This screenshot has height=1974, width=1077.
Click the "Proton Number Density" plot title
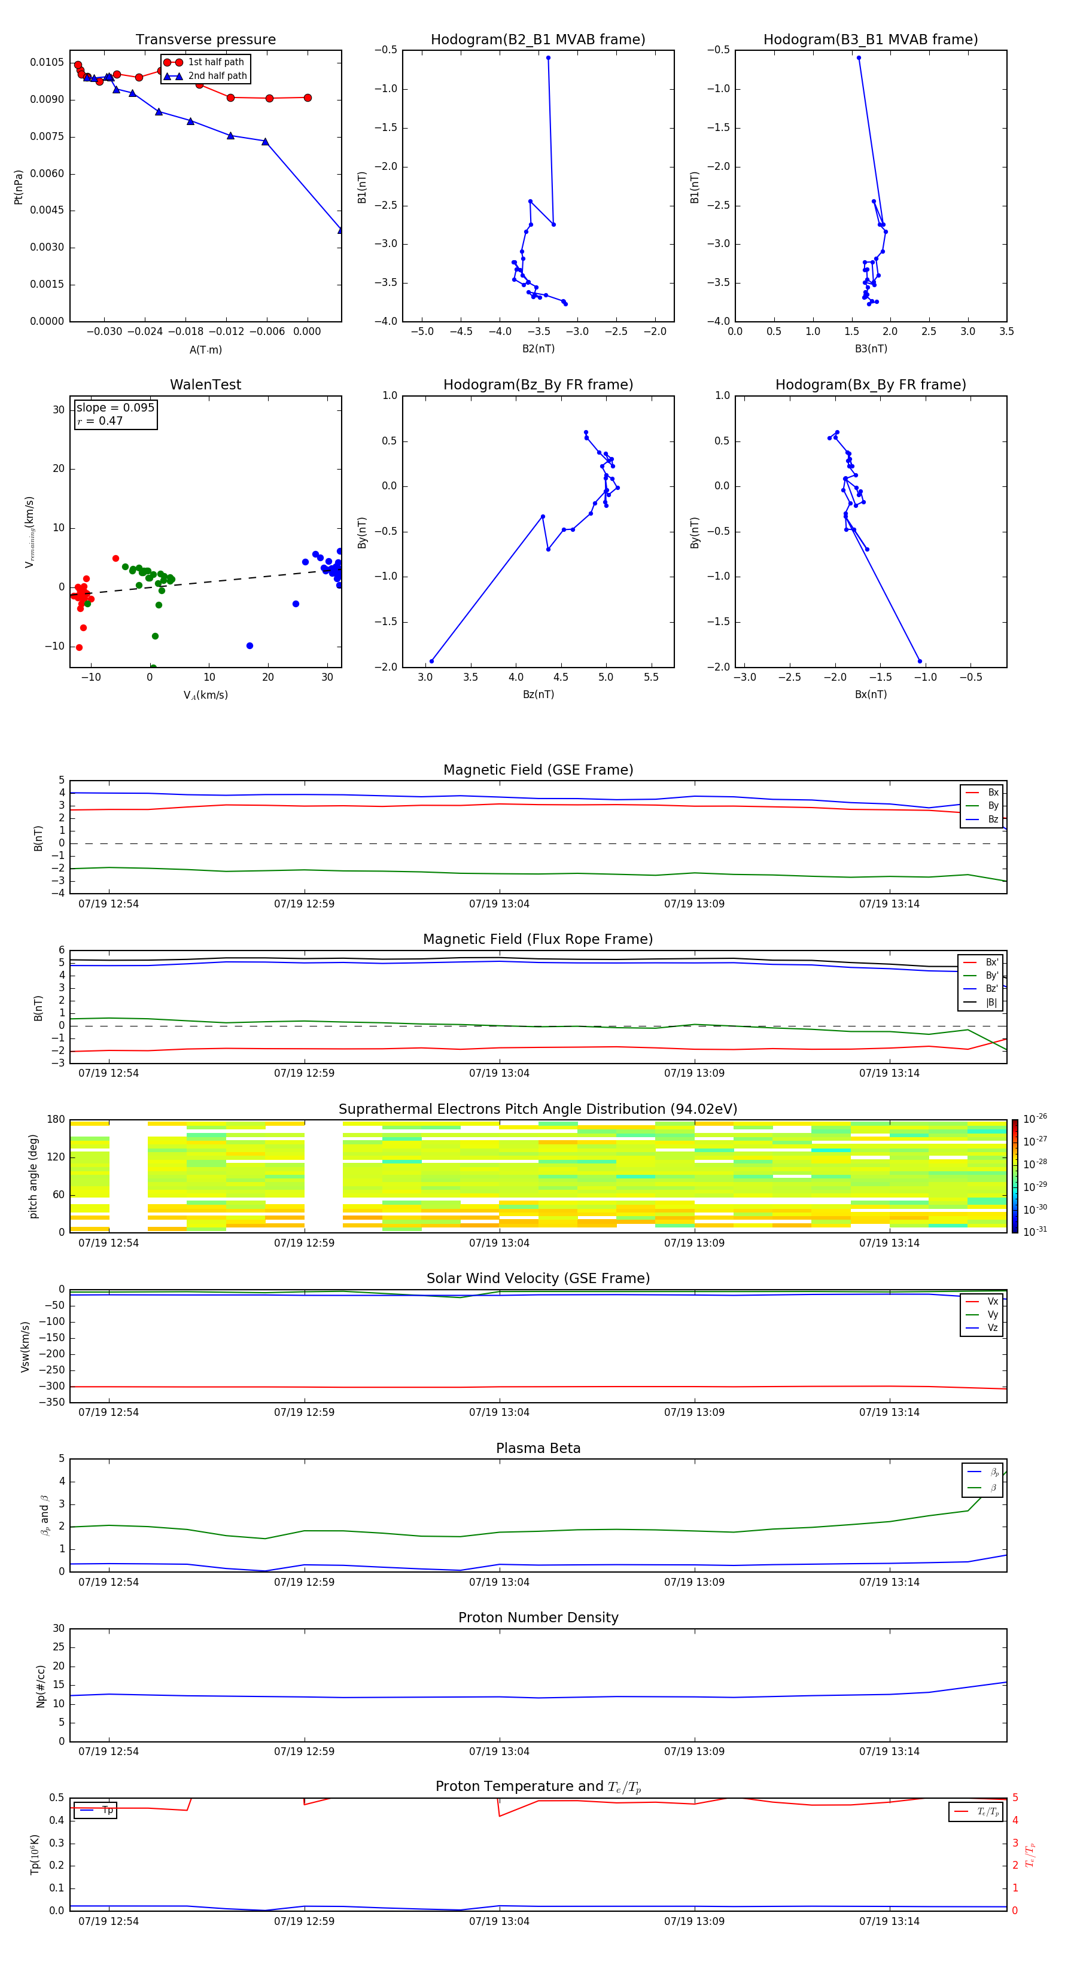(x=537, y=1617)
